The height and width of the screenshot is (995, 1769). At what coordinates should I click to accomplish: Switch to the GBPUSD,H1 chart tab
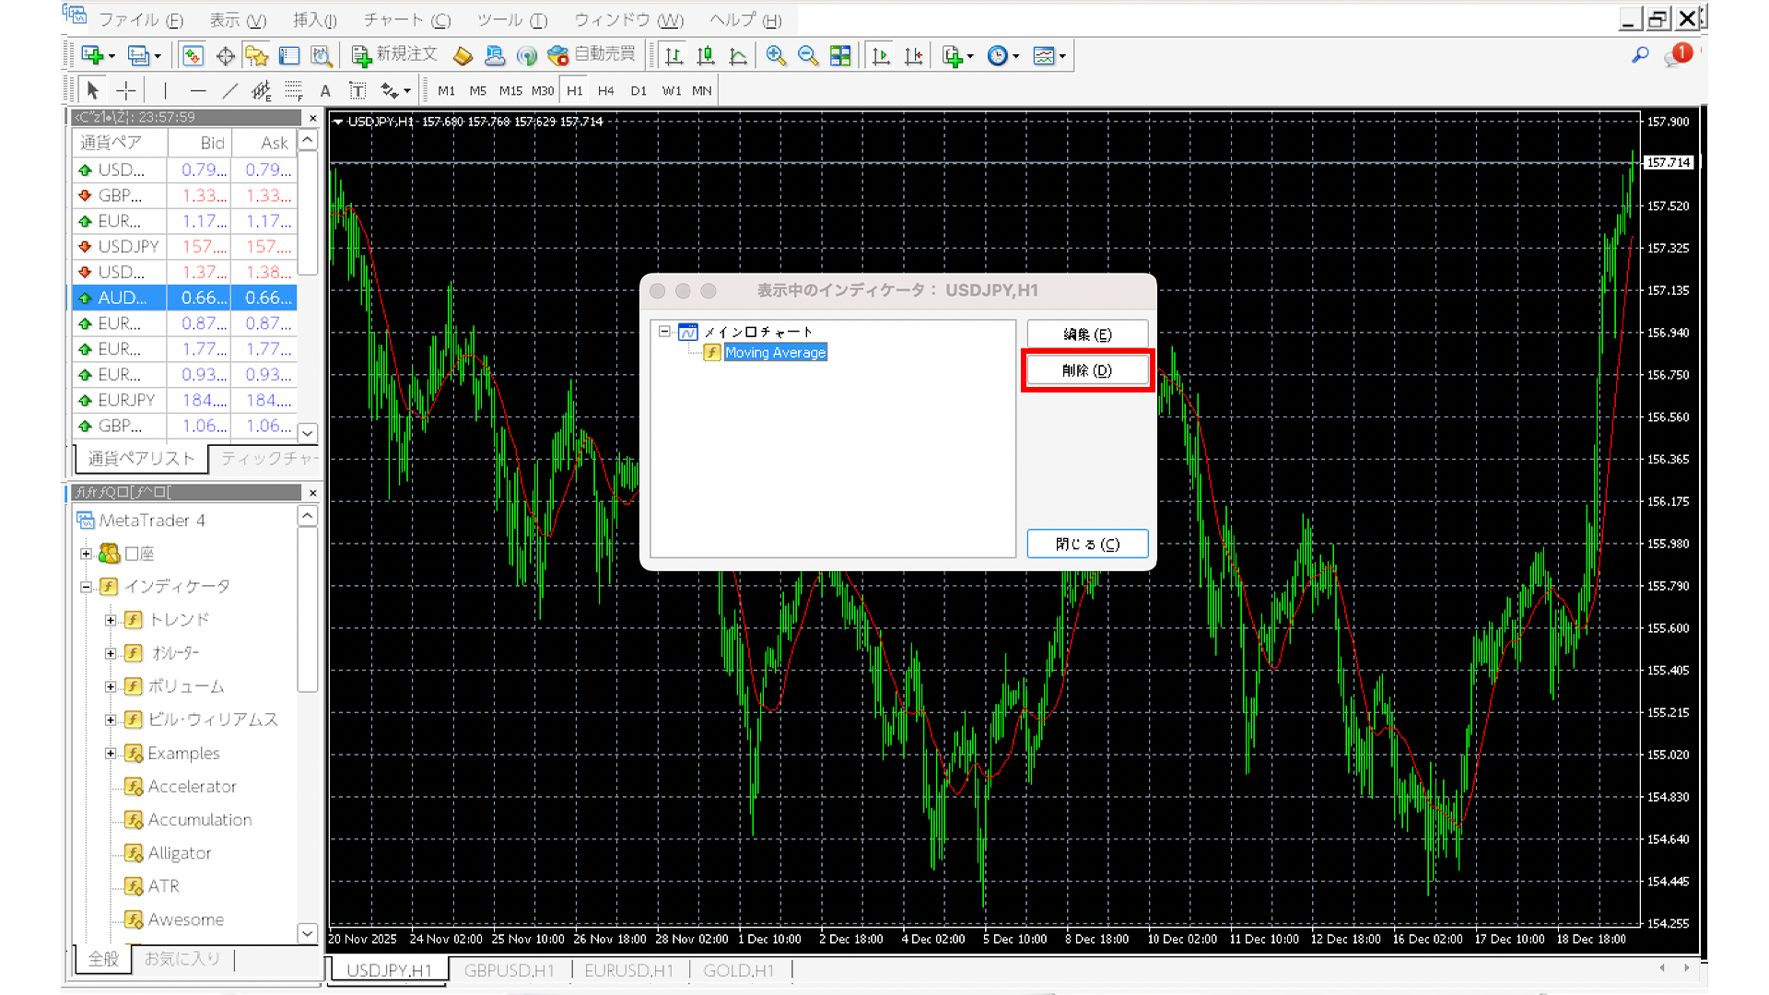click(x=509, y=970)
